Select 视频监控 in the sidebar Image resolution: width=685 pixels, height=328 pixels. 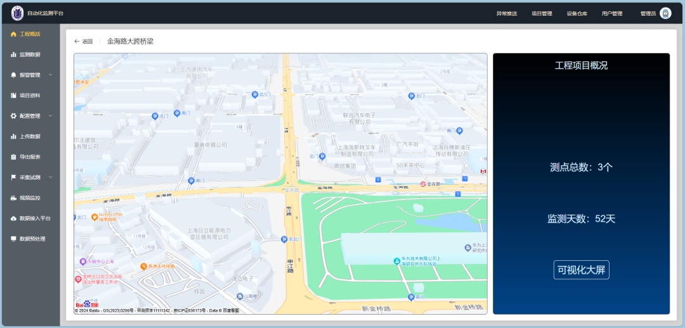pyautogui.click(x=30, y=198)
